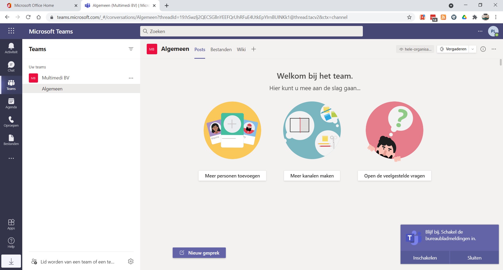Image resolution: width=503 pixels, height=270 pixels.
Task: Select the Multimedi BV team row
Action: (81, 78)
